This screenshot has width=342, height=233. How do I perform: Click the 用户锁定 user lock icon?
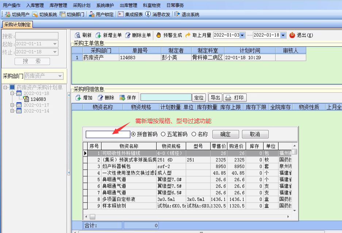point(92,14)
